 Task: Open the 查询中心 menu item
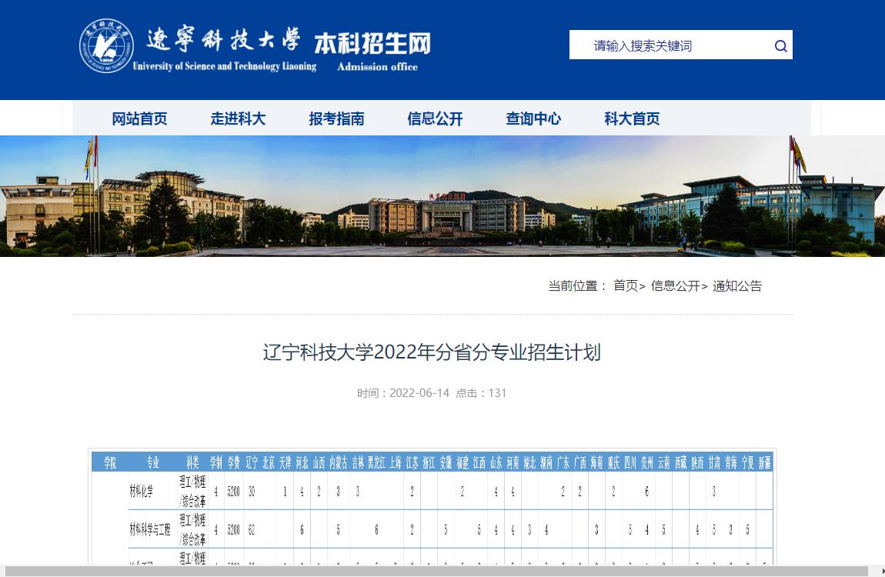[533, 118]
